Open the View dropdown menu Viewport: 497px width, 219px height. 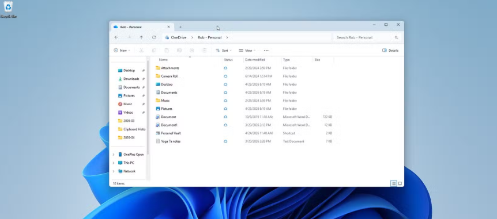[247, 50]
